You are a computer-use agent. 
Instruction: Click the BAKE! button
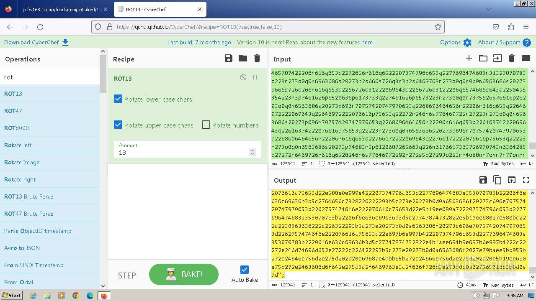pyautogui.click(x=184, y=274)
